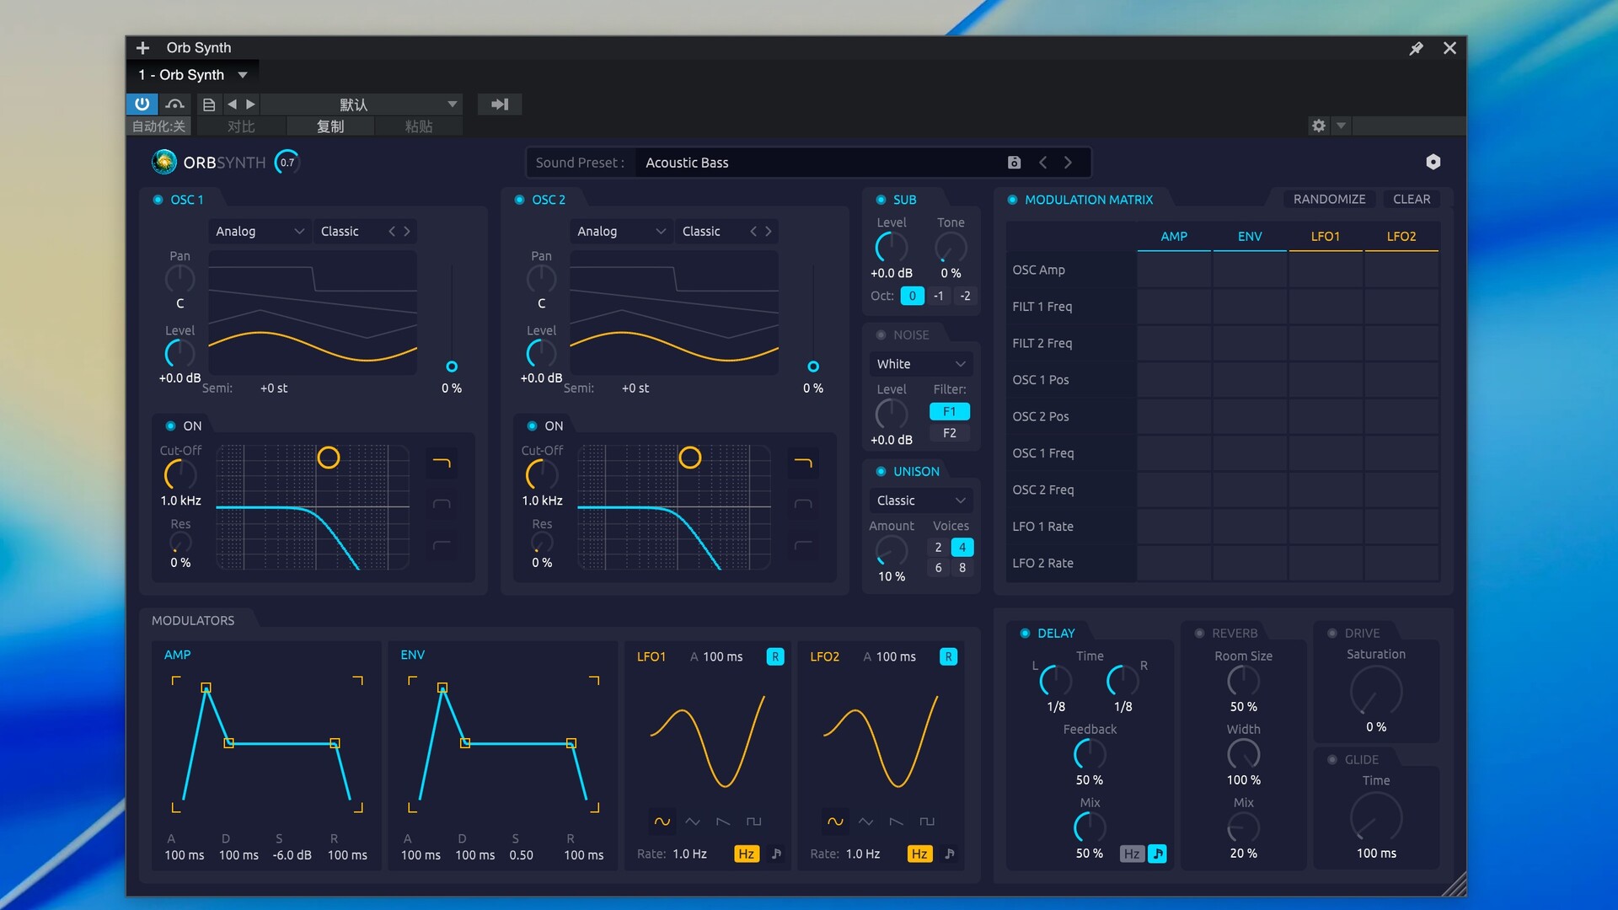The width and height of the screenshot is (1618, 910).
Task: Click the CLEAR modulation matrix button
Action: tap(1411, 200)
